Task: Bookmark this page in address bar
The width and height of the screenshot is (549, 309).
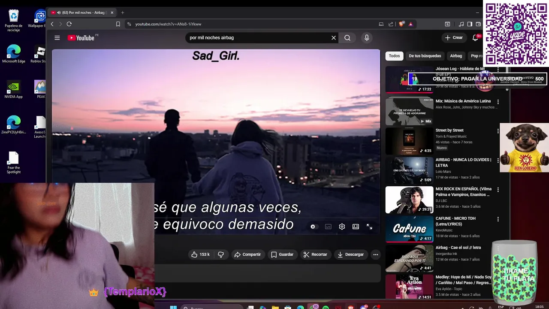Action: pyautogui.click(x=118, y=24)
